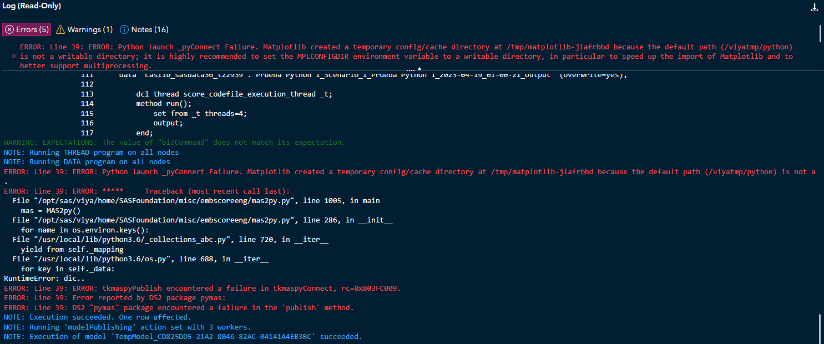Click the download log icon

click(815, 7)
